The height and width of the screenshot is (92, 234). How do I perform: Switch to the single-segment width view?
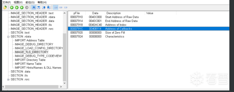(x=65, y=7)
